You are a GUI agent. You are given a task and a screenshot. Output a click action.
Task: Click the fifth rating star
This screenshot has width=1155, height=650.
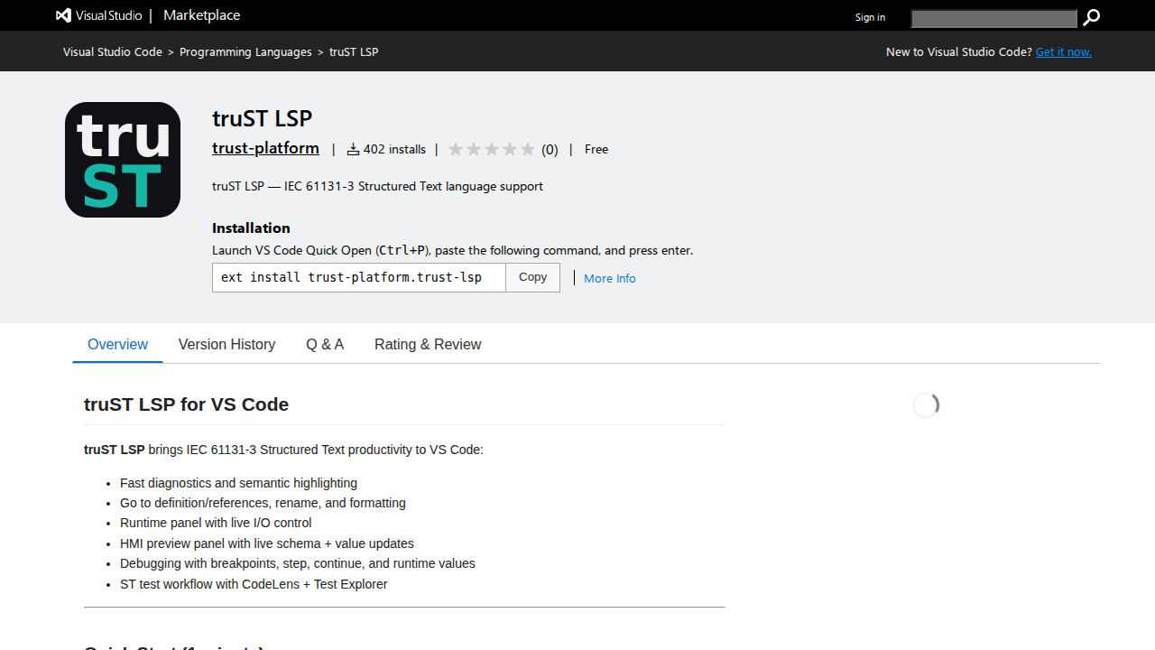pos(528,149)
